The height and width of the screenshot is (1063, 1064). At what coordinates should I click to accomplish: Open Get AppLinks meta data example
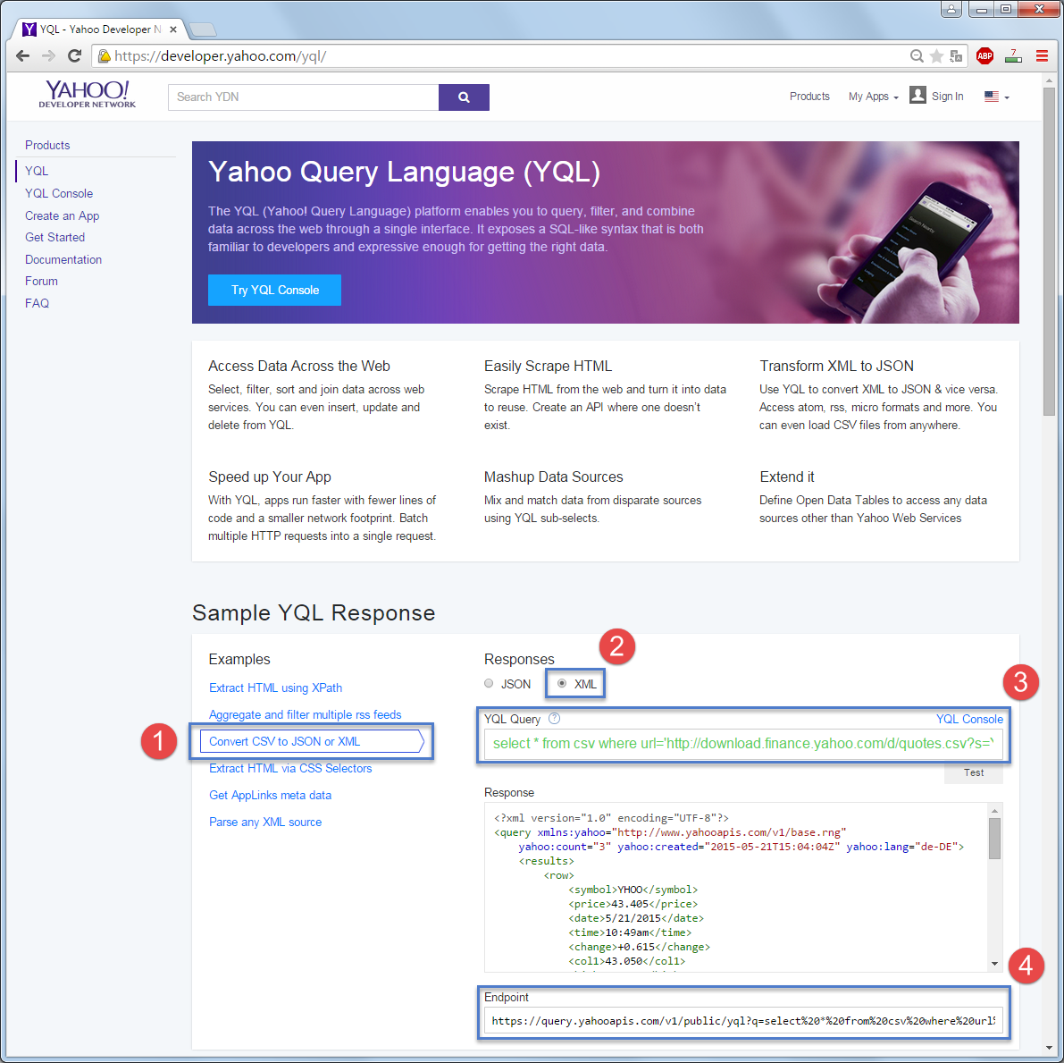coord(270,796)
